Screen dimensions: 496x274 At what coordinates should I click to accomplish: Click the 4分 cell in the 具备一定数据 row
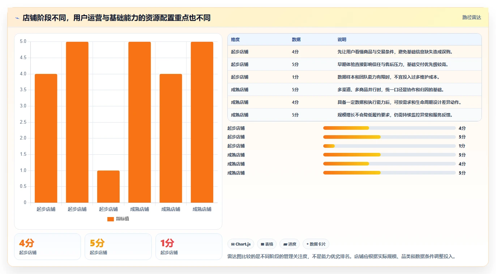[x=295, y=102]
